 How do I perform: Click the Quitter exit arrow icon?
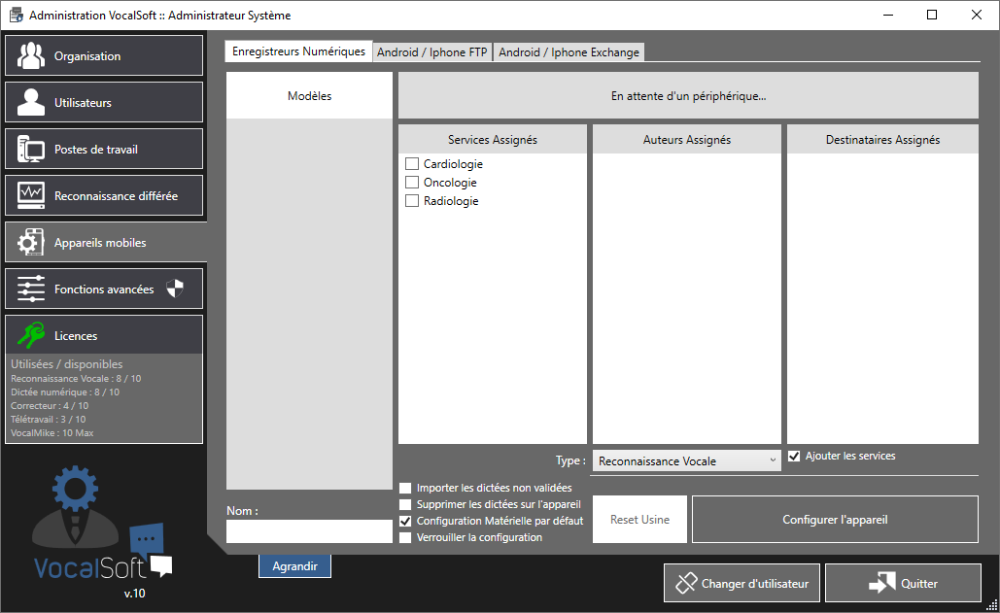(882, 583)
